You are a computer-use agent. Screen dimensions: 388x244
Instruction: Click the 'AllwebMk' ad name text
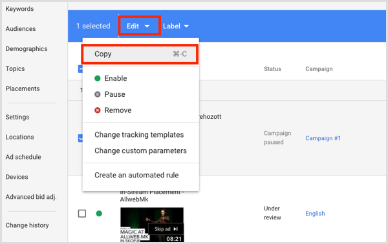134,199
